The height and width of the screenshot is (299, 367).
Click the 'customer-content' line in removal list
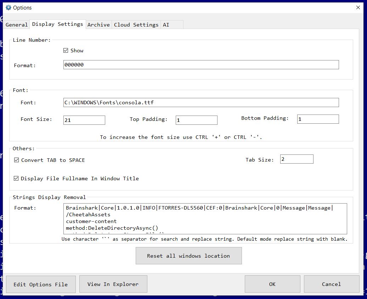[91, 222]
